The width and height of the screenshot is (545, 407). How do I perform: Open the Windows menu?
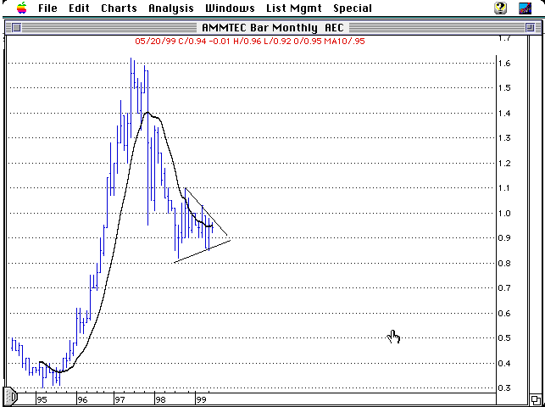230,8
